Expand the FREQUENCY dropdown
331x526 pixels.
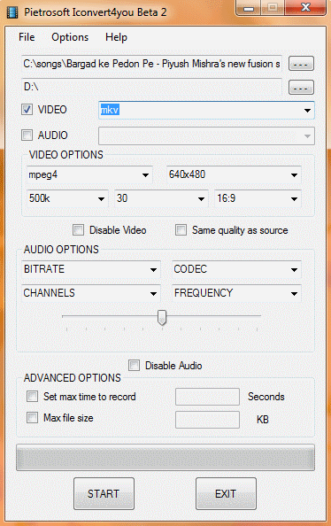click(236, 293)
